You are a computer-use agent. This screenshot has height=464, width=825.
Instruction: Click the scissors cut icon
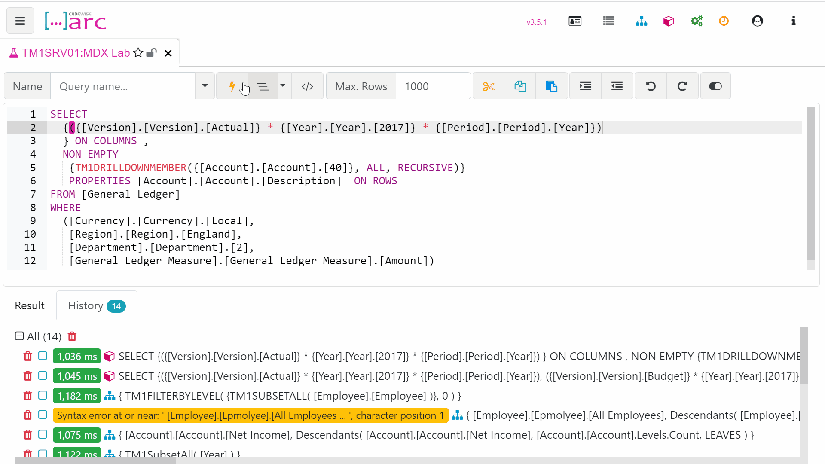tap(489, 86)
